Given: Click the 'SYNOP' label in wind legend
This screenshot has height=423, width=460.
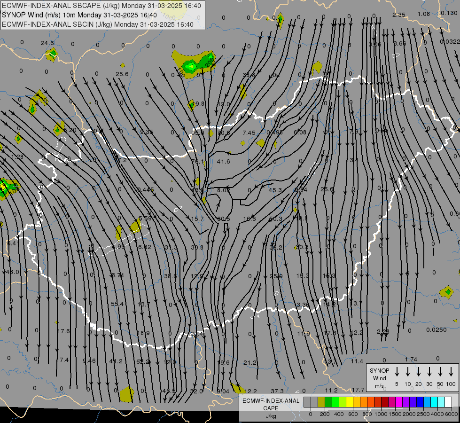Looking at the screenshot, I should [379, 370].
